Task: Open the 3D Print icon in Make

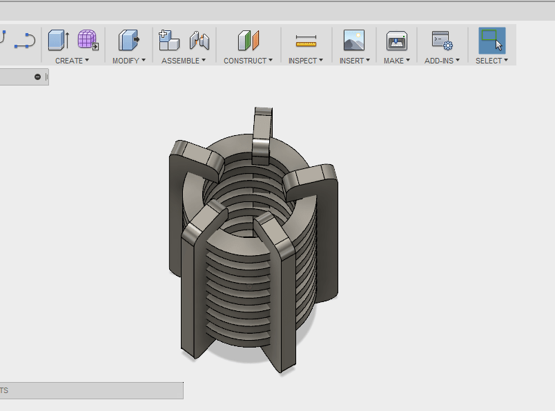Action: pos(396,40)
